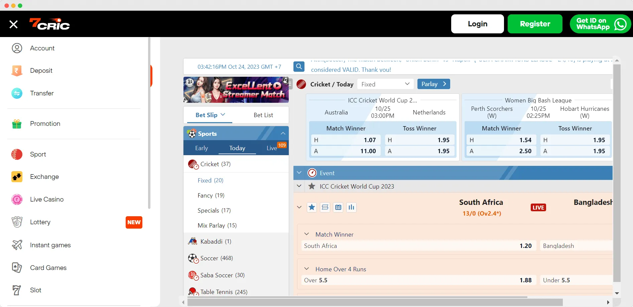Click the Instant games plane icon
633x307 pixels.
[x=17, y=245]
